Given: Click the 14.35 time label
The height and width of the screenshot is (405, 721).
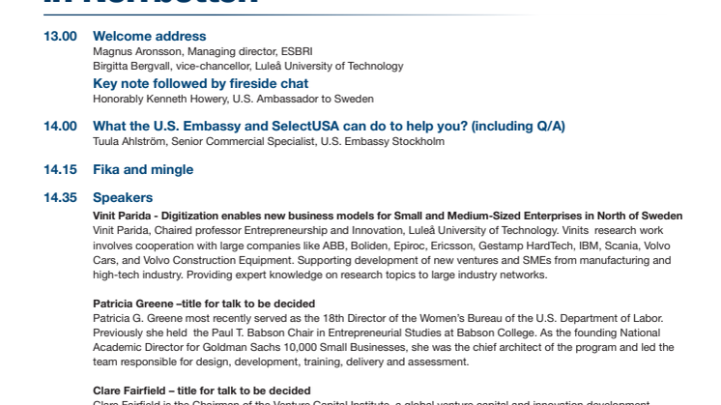Looking at the screenshot, I should tap(60, 198).
